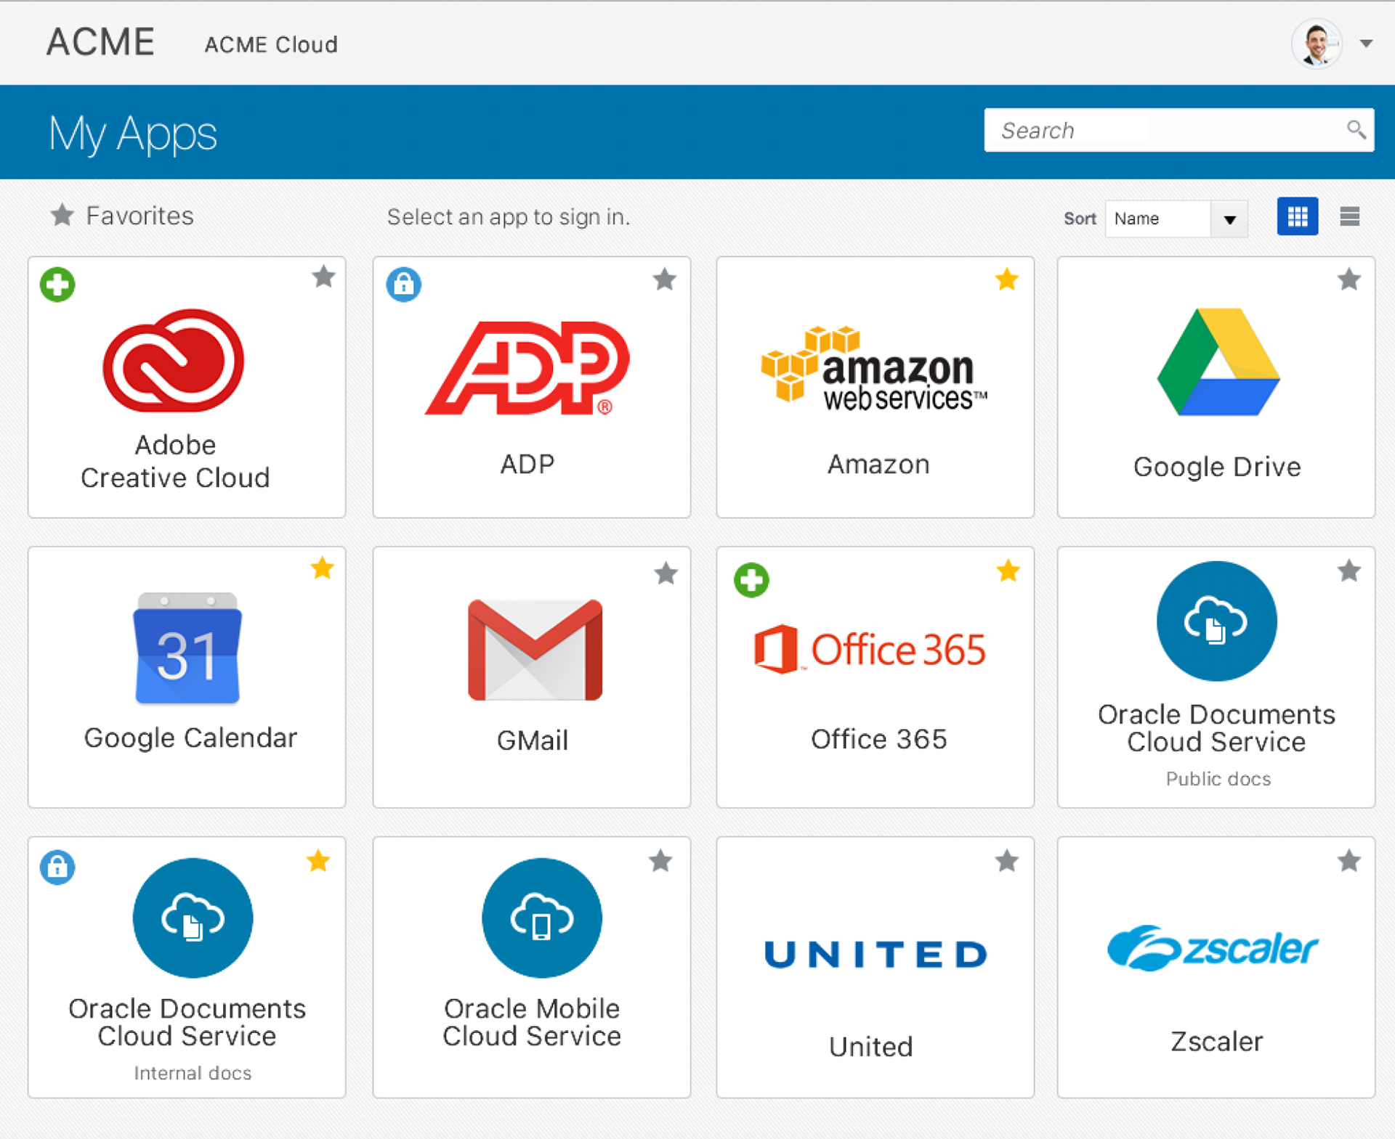Click the ACME Cloud header link

(x=271, y=45)
